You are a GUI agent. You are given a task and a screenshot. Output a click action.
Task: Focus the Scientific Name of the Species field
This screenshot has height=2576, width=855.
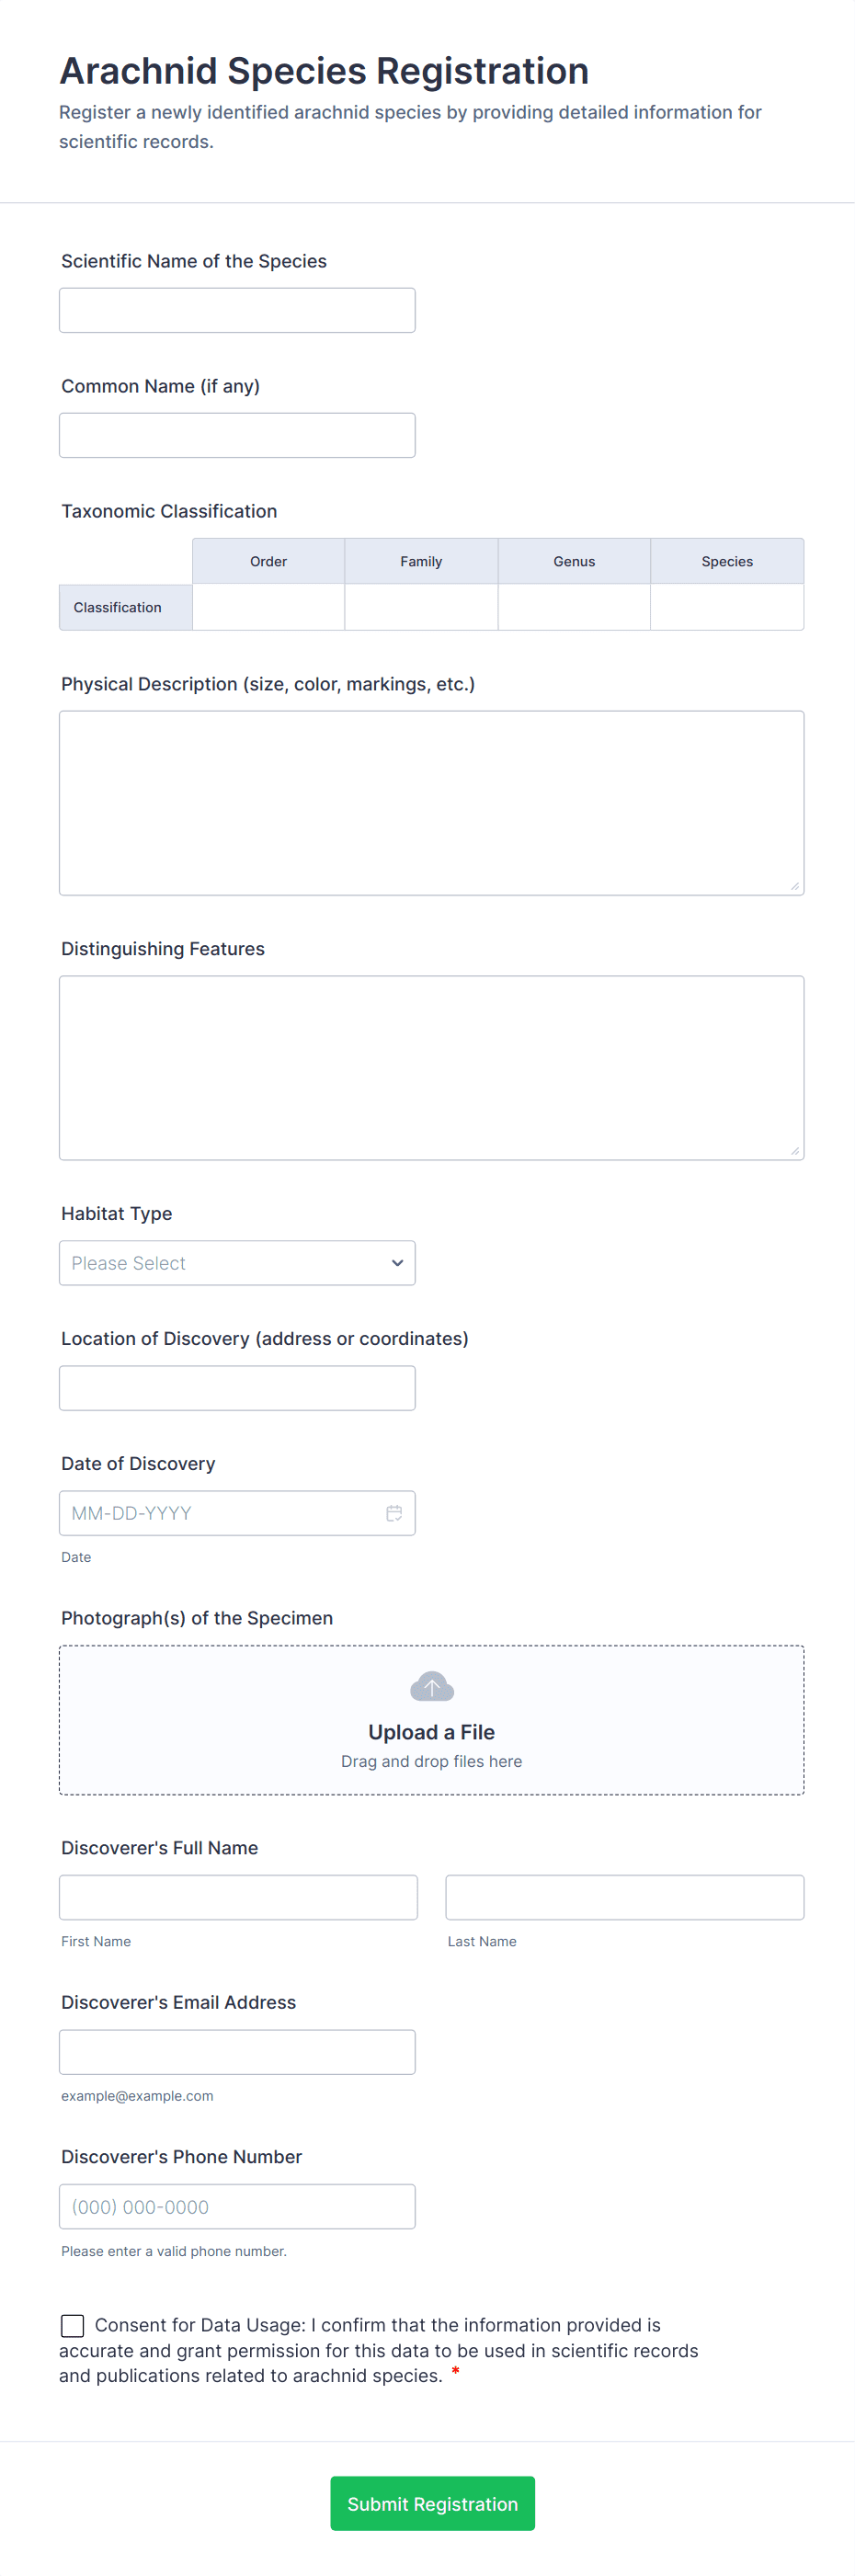point(237,310)
